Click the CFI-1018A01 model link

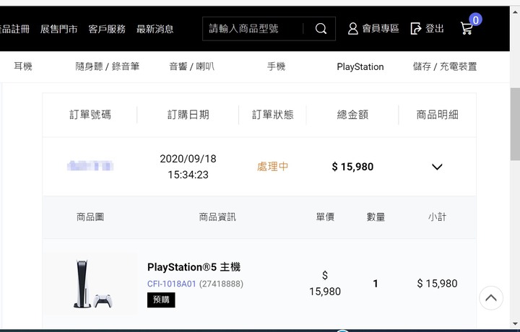(x=171, y=284)
